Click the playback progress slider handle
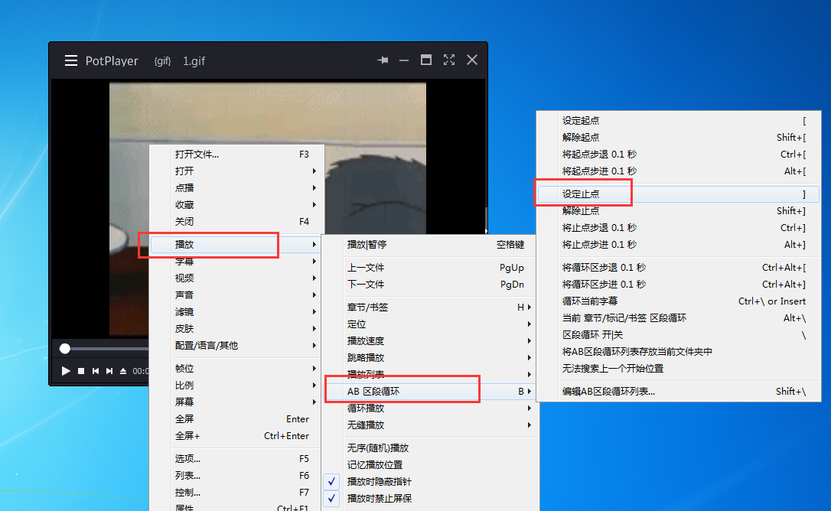831x511 pixels. click(x=65, y=348)
